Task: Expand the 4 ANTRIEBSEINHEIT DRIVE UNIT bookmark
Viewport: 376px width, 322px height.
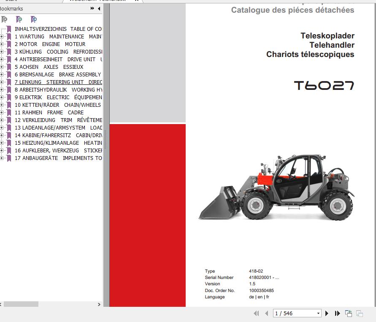Action: pos(1,59)
